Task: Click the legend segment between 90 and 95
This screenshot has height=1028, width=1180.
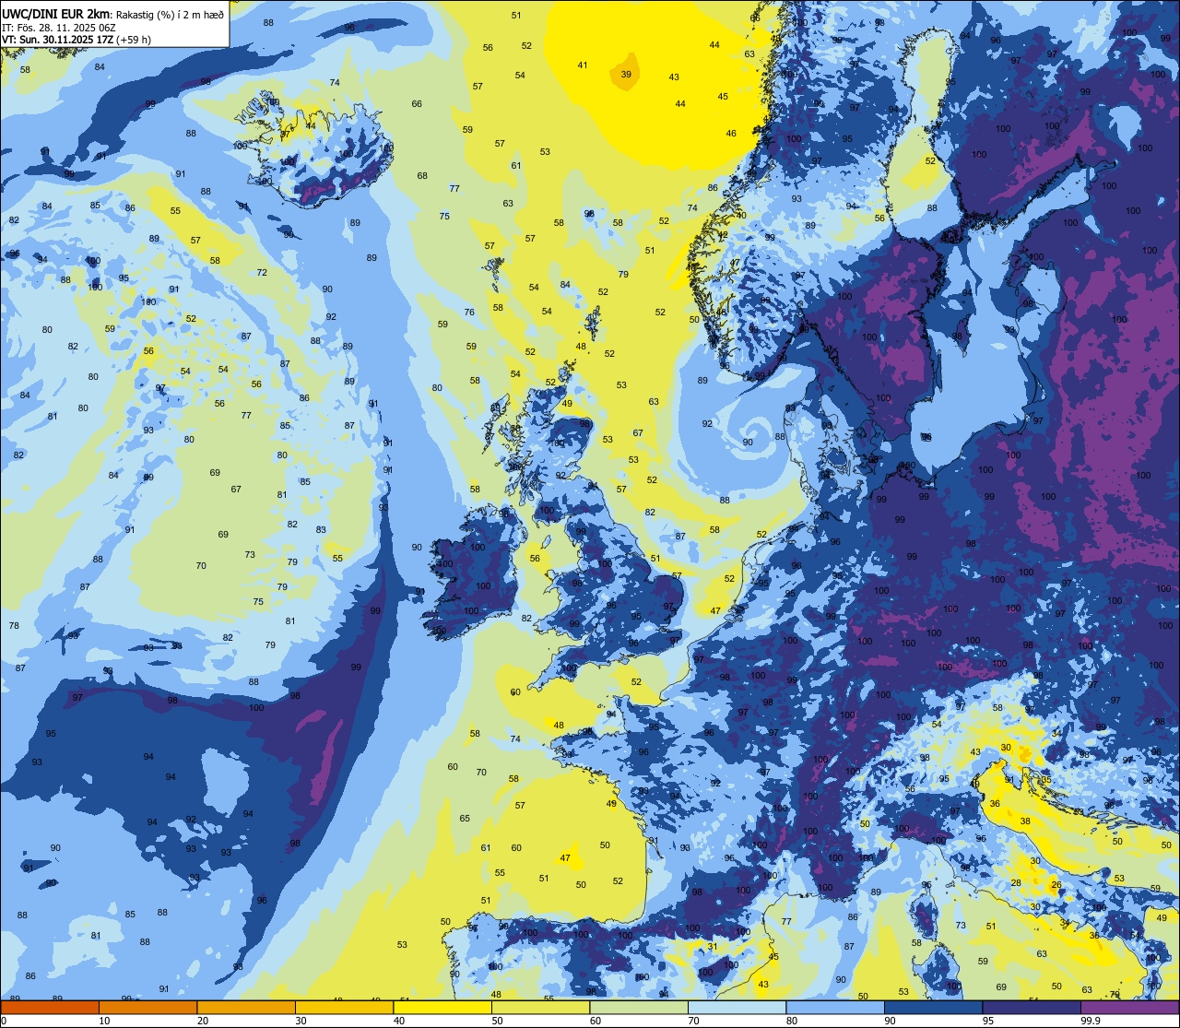Action: [x=933, y=1008]
